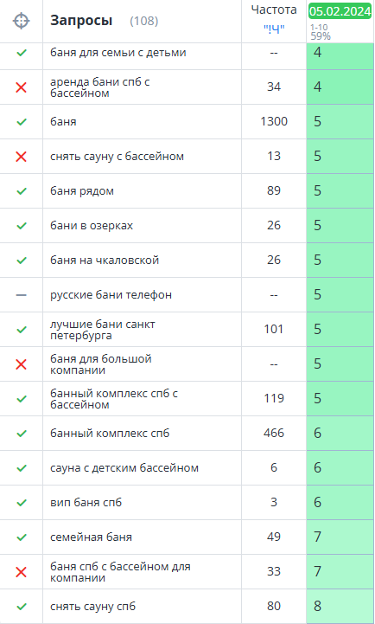Click query 'сауна с детским бассейном'
Screen dimensions: 375x624
124,467
